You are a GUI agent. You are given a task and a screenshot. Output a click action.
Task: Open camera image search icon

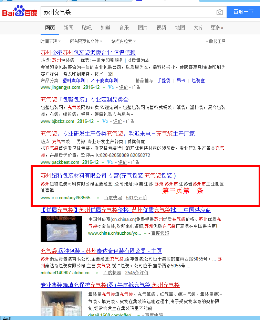tap(220, 12)
